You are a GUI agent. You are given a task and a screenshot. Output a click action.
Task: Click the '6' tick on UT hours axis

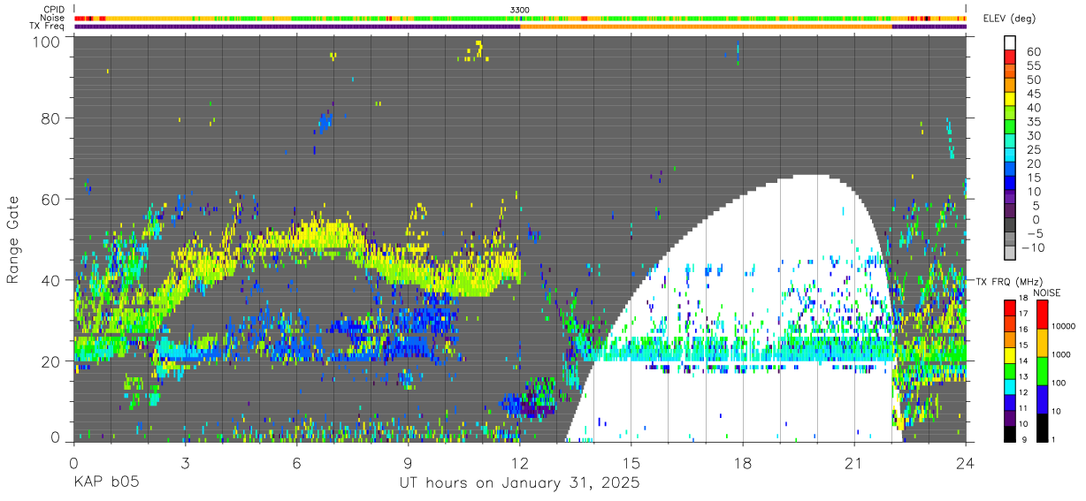click(296, 462)
